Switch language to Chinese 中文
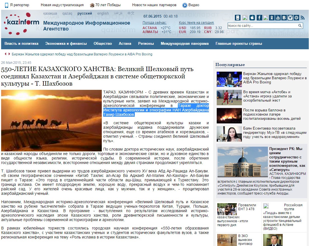The image size is (309, 246). point(131,13)
